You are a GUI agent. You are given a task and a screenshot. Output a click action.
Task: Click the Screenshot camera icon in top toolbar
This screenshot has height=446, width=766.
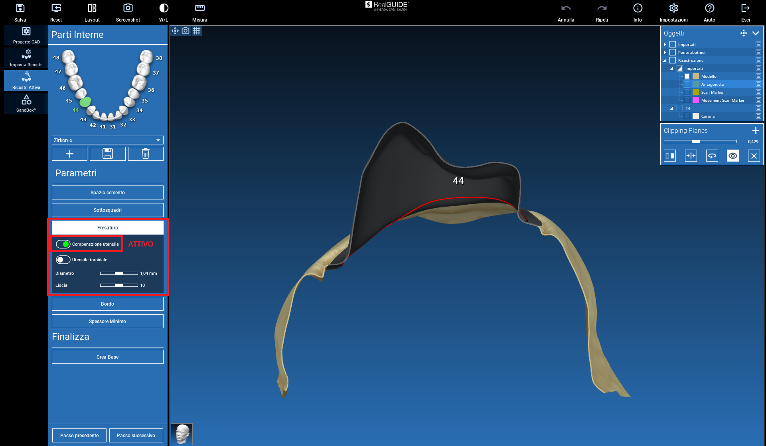pyautogui.click(x=128, y=8)
